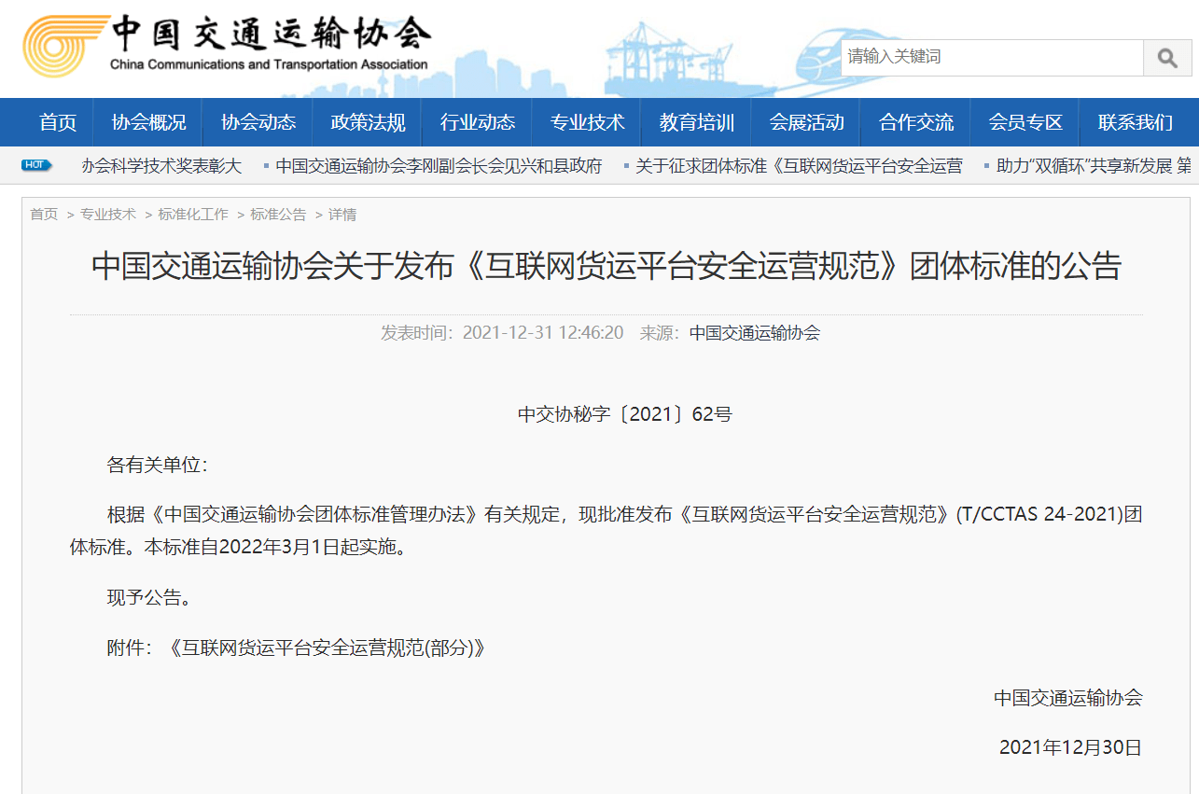Click the 助力"双循环"共享新发展 ticker headline

[x=1093, y=166]
